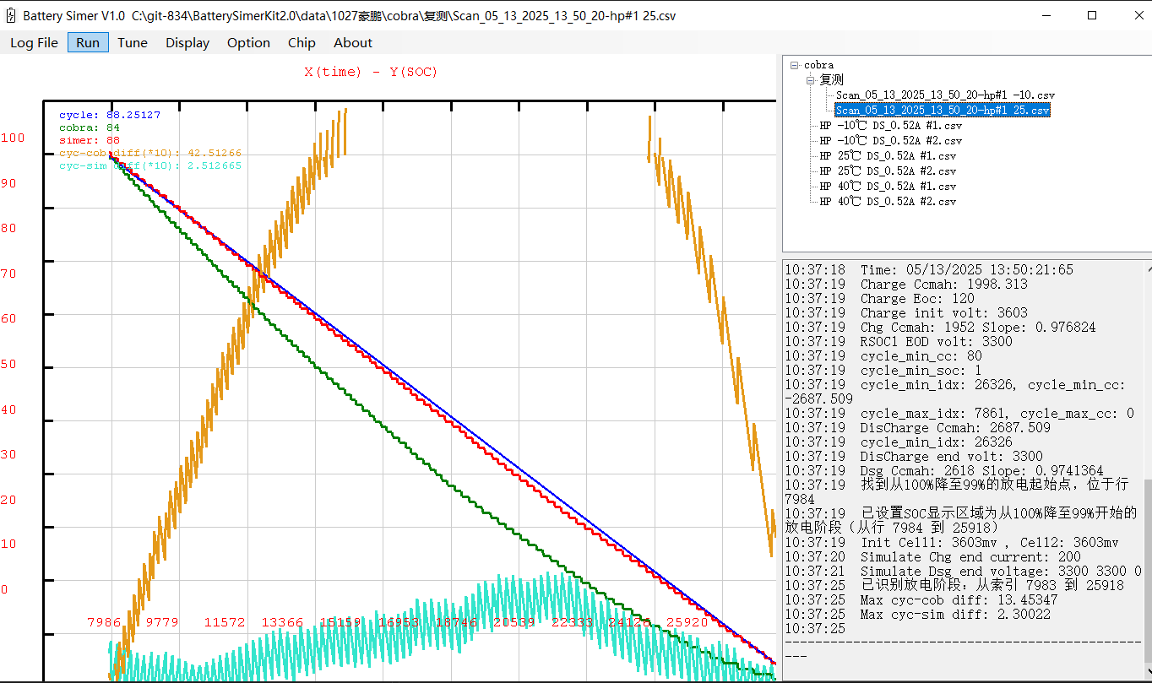This screenshot has width=1152, height=683.
Task: Select HP 40℃ DS_0.52A #1.csv
Action: pyautogui.click(x=888, y=186)
